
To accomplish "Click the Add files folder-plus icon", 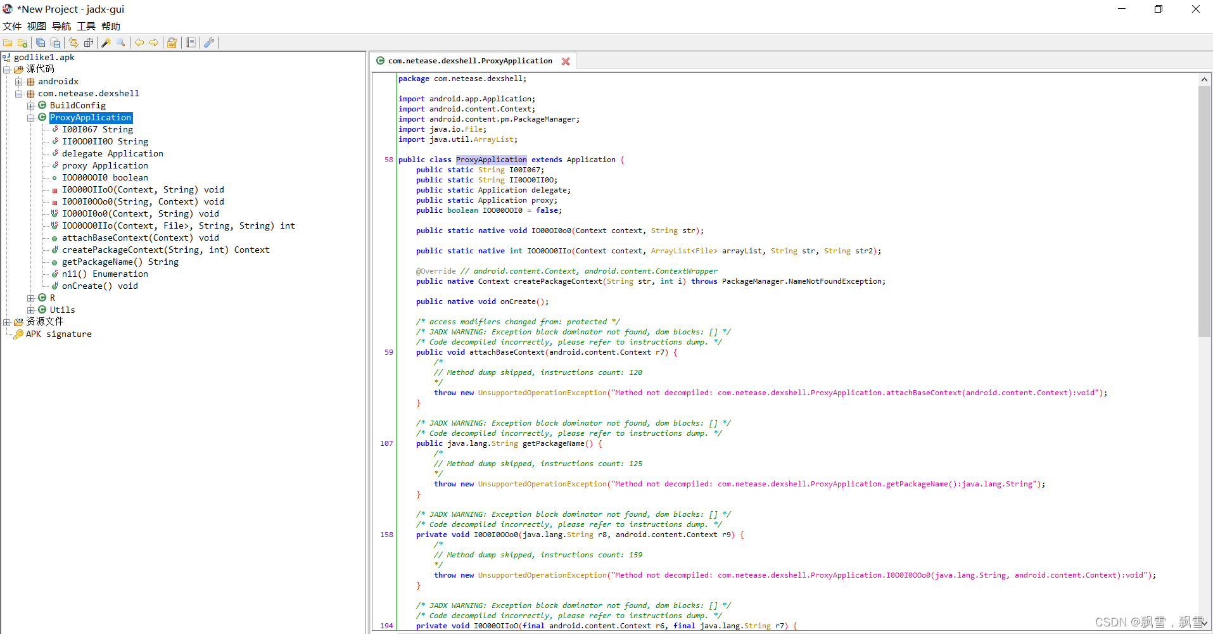I will click(22, 42).
